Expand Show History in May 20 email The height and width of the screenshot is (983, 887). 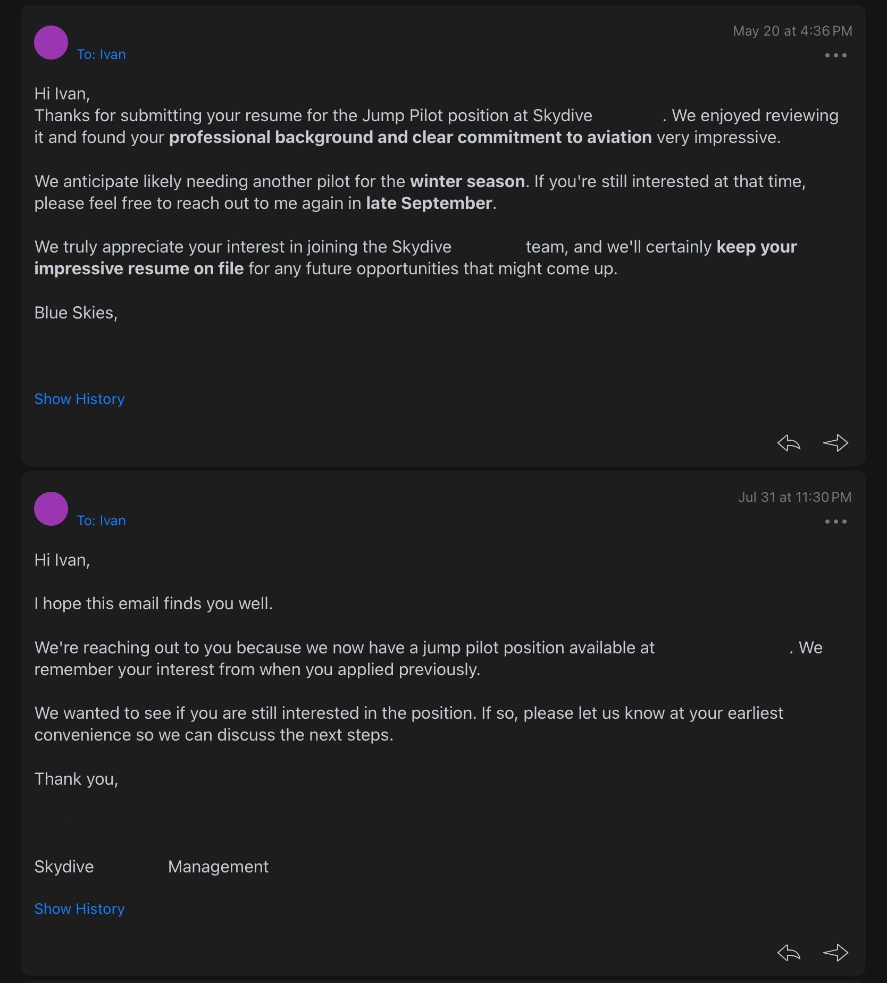(x=79, y=399)
